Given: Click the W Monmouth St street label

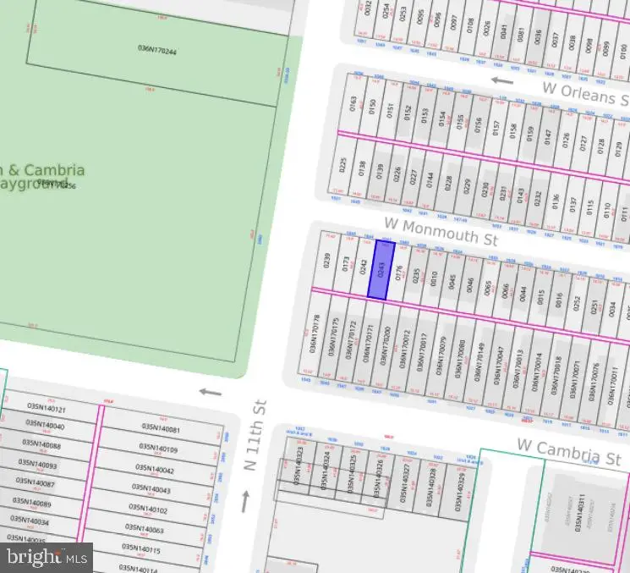Looking at the screenshot, I should (440, 231).
